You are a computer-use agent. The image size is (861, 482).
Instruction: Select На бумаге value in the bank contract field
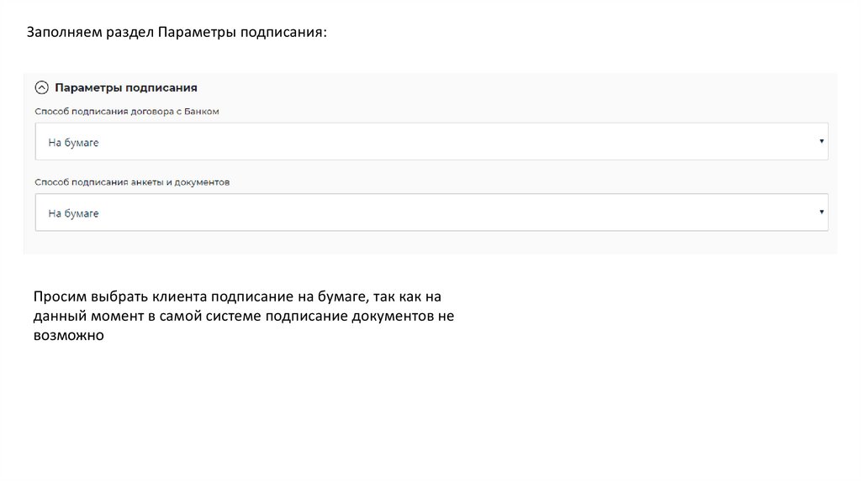74,143
